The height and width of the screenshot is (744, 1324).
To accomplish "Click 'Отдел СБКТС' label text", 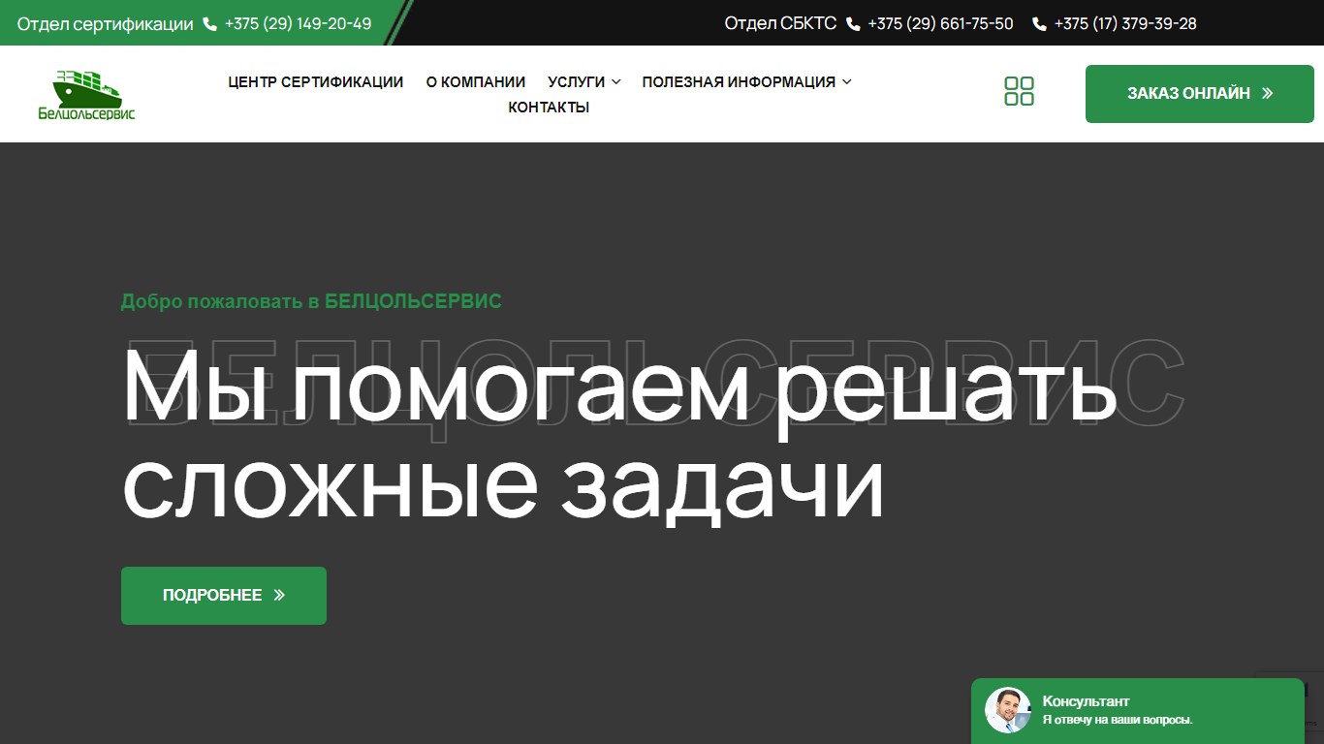I will 780,24.
